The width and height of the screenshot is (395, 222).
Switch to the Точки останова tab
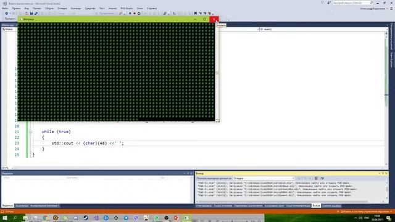point(223,206)
